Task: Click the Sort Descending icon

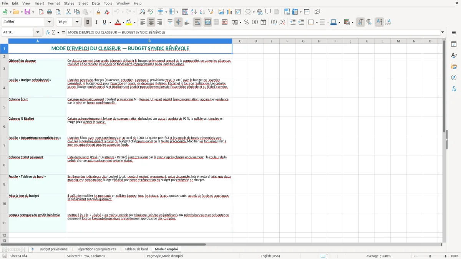Action: pos(202,12)
